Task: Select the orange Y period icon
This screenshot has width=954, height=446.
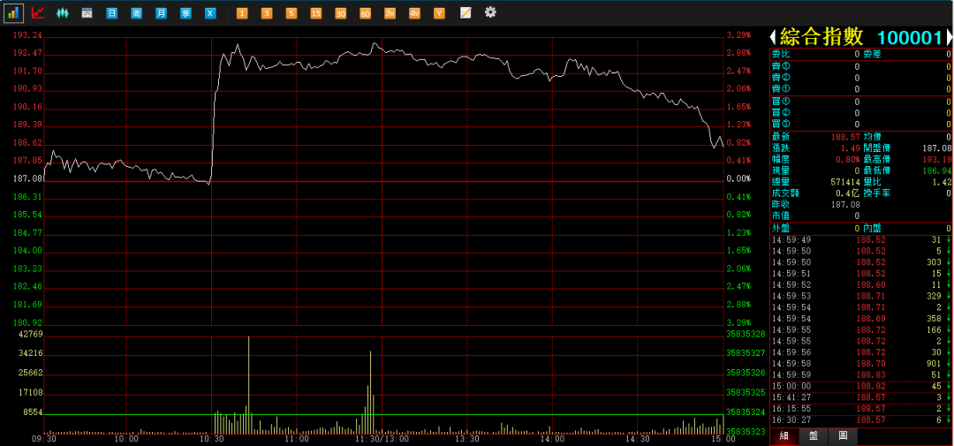Action: 439,13
